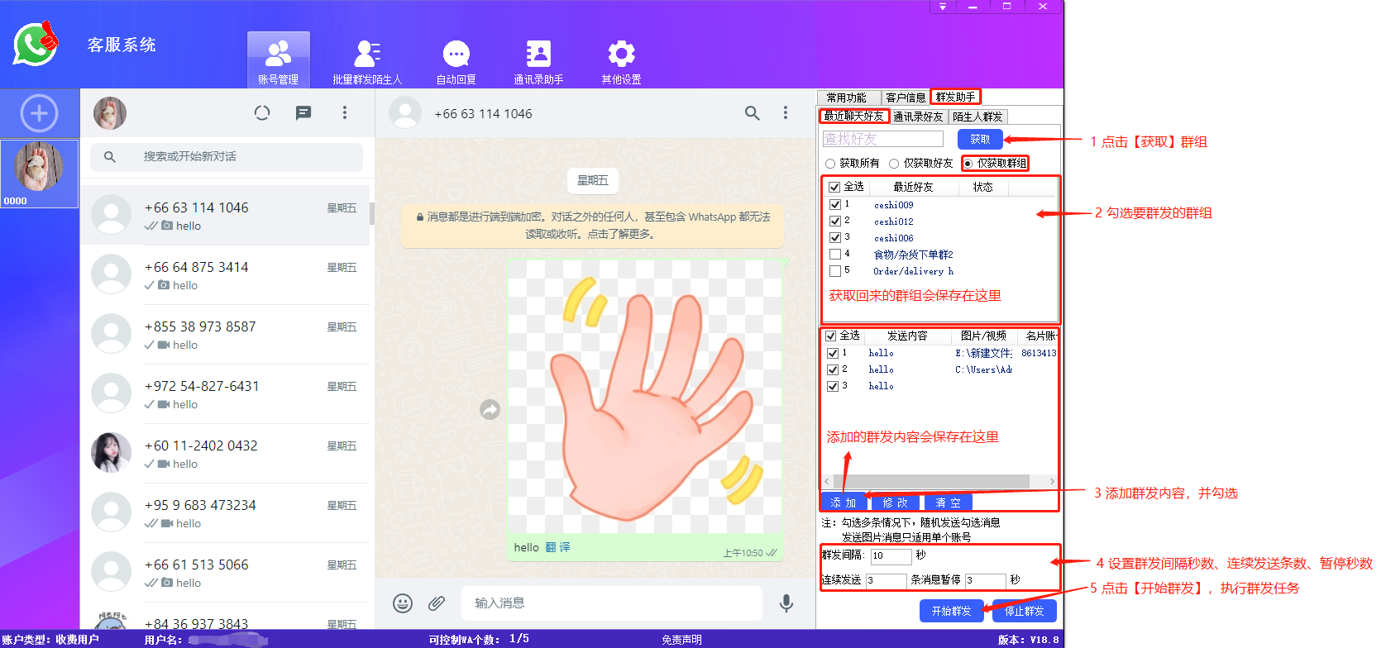Click the 输入消息 message input box
Screen dimensions: 1386x648
coord(611,603)
